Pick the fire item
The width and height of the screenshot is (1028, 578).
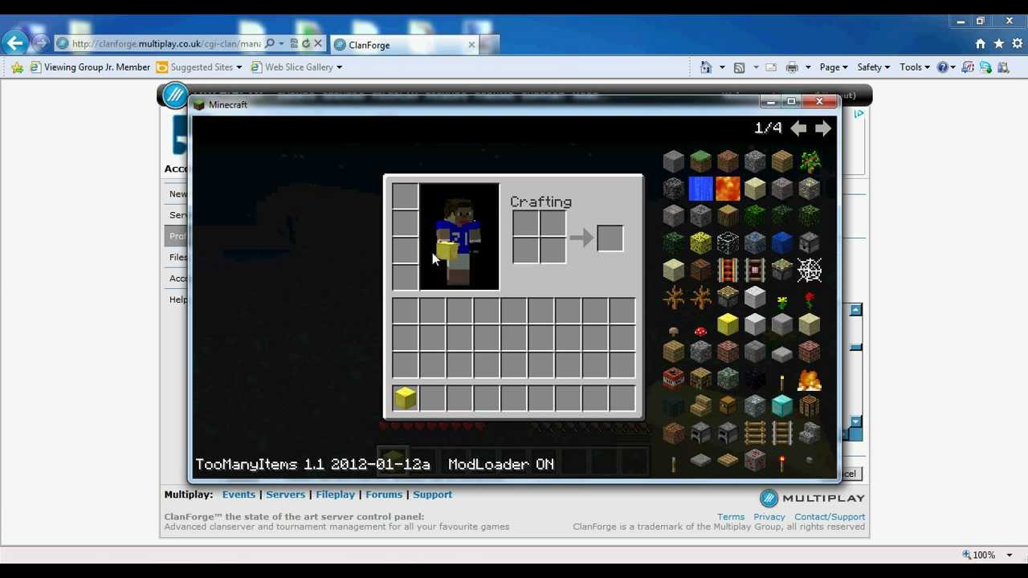coord(810,380)
